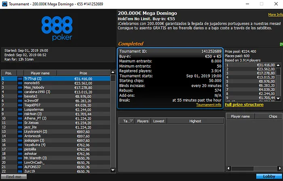Click the 888 icon beside Sr.Xeixas

pyautogui.click(x=20, y=123)
